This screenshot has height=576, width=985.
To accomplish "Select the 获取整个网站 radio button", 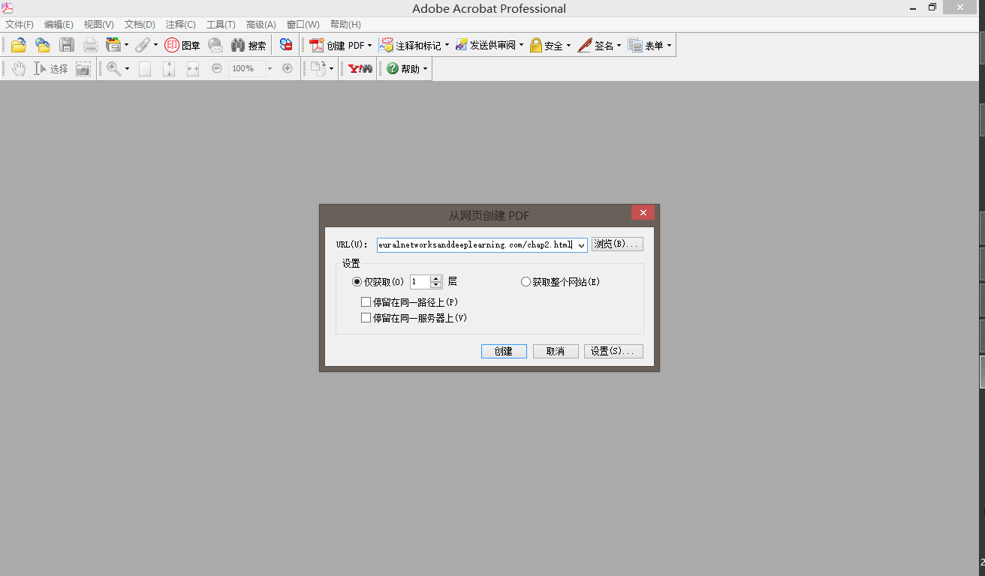I will (526, 282).
